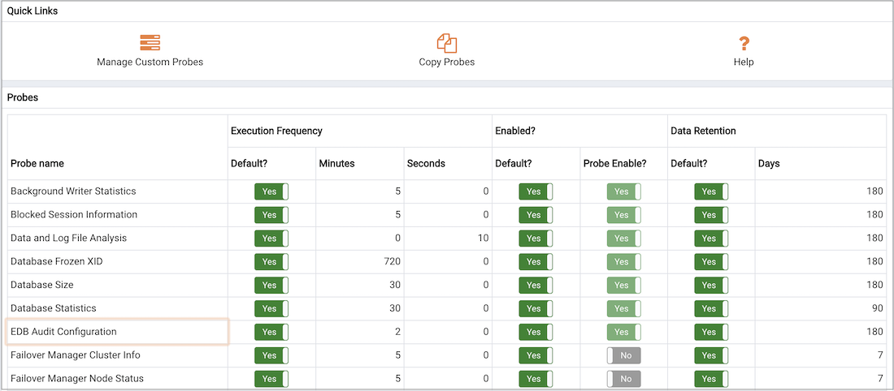Toggle Execution Frequency Default for EDB Audit Configuration
Image resolution: width=894 pixels, height=391 pixels.
tap(271, 332)
